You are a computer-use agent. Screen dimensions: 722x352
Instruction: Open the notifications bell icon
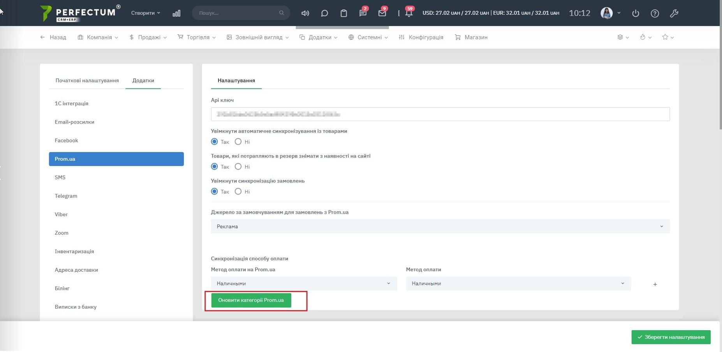coord(409,13)
